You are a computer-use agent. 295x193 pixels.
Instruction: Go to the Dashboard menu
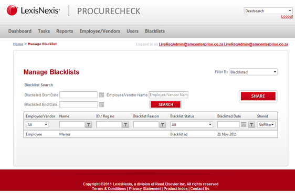point(20,31)
